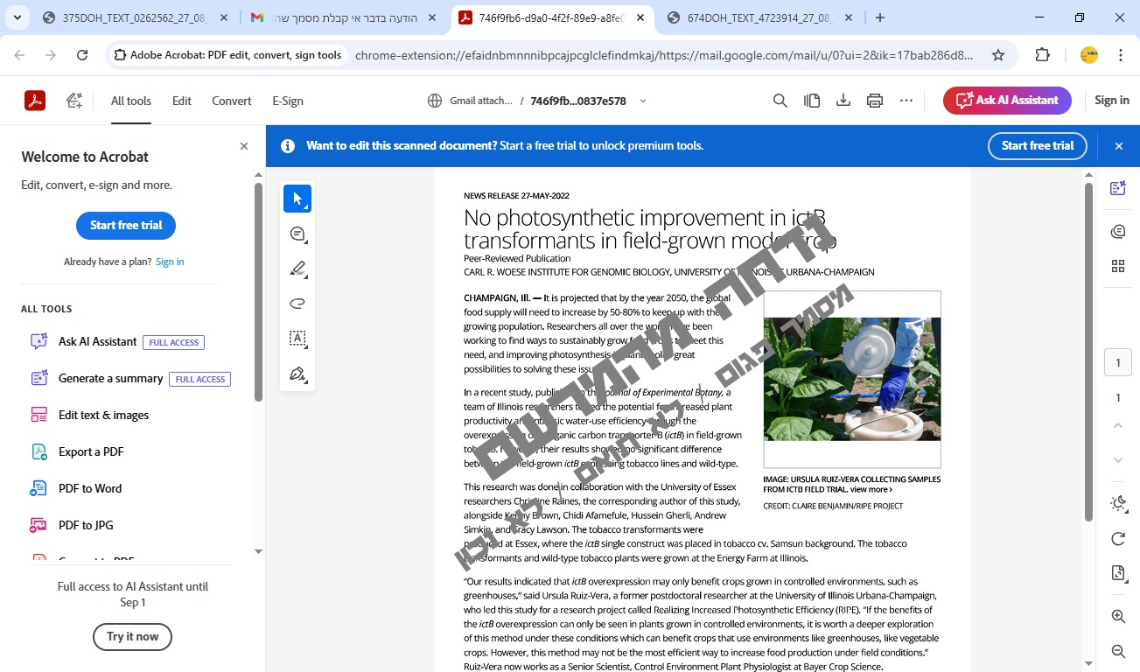Open the Edit menu tab
This screenshot has width=1140, height=672.
point(182,101)
